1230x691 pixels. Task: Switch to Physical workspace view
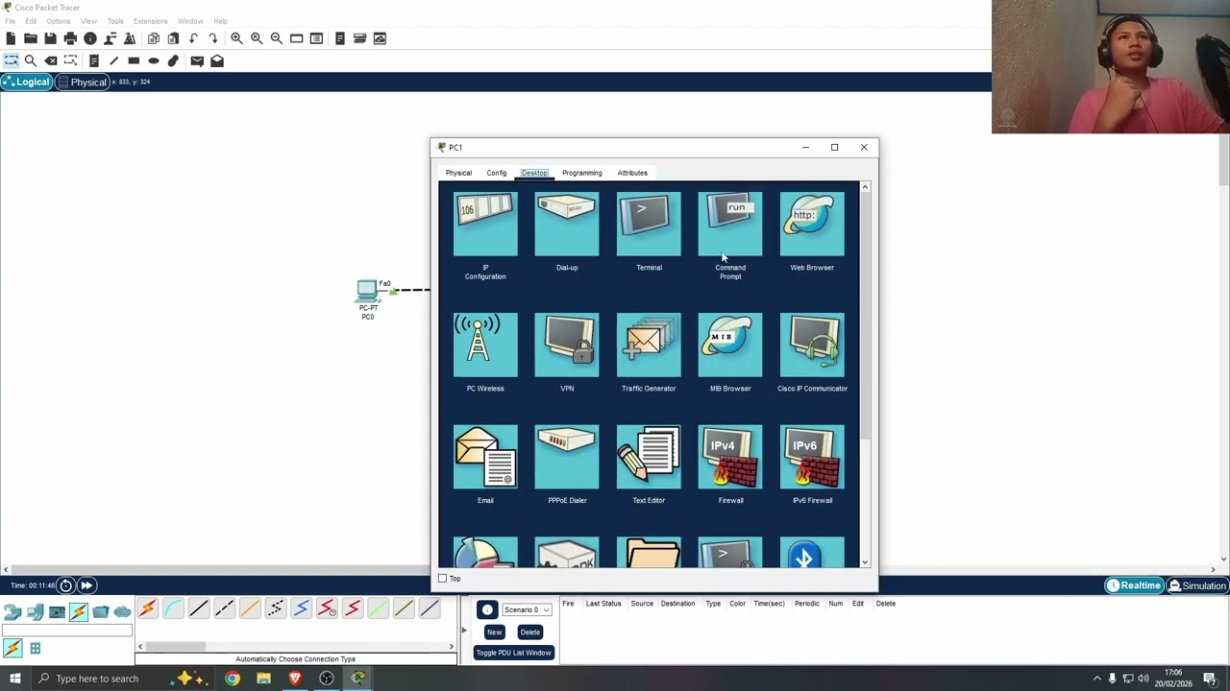tap(83, 82)
